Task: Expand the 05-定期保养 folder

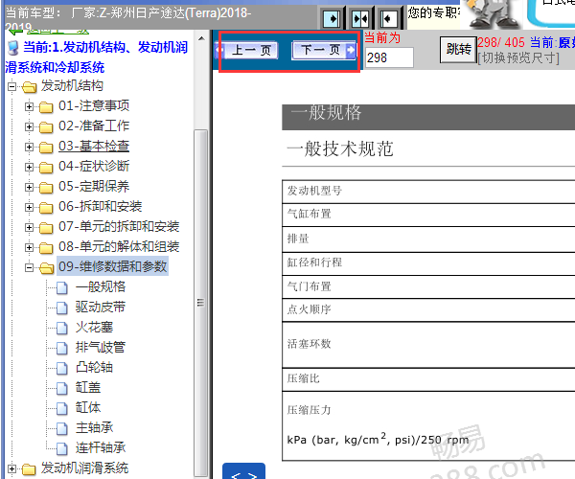Action: [29, 187]
